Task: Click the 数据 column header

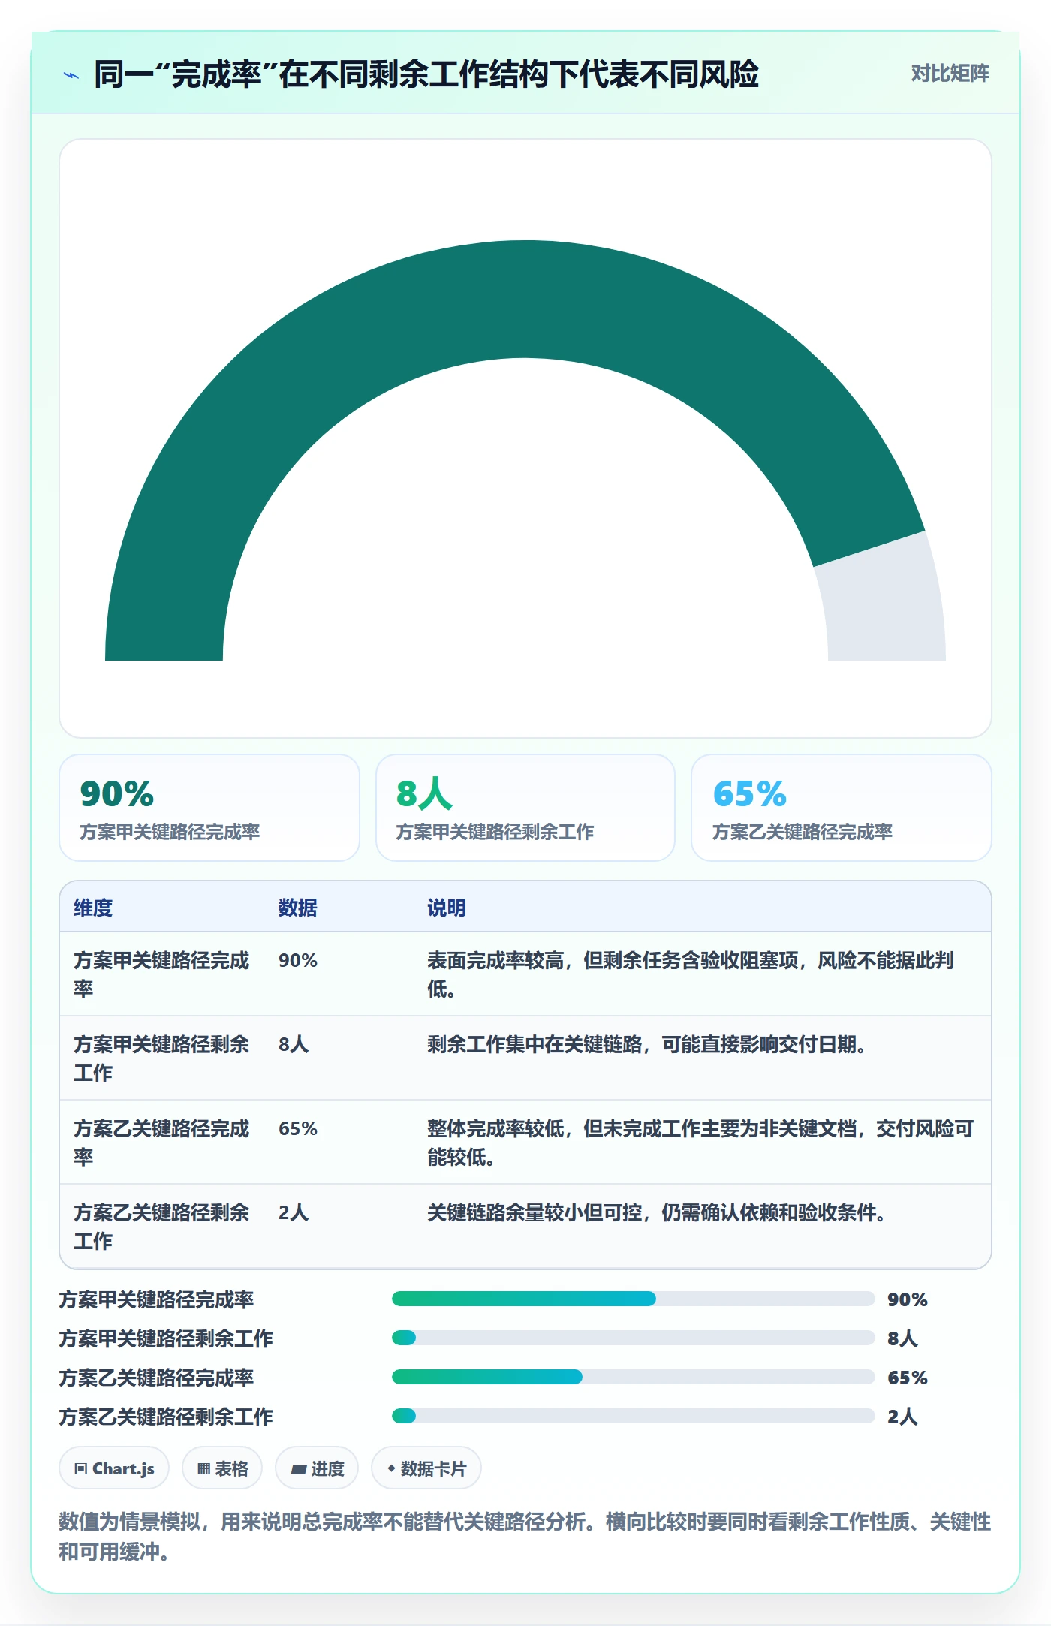Action: (x=298, y=908)
